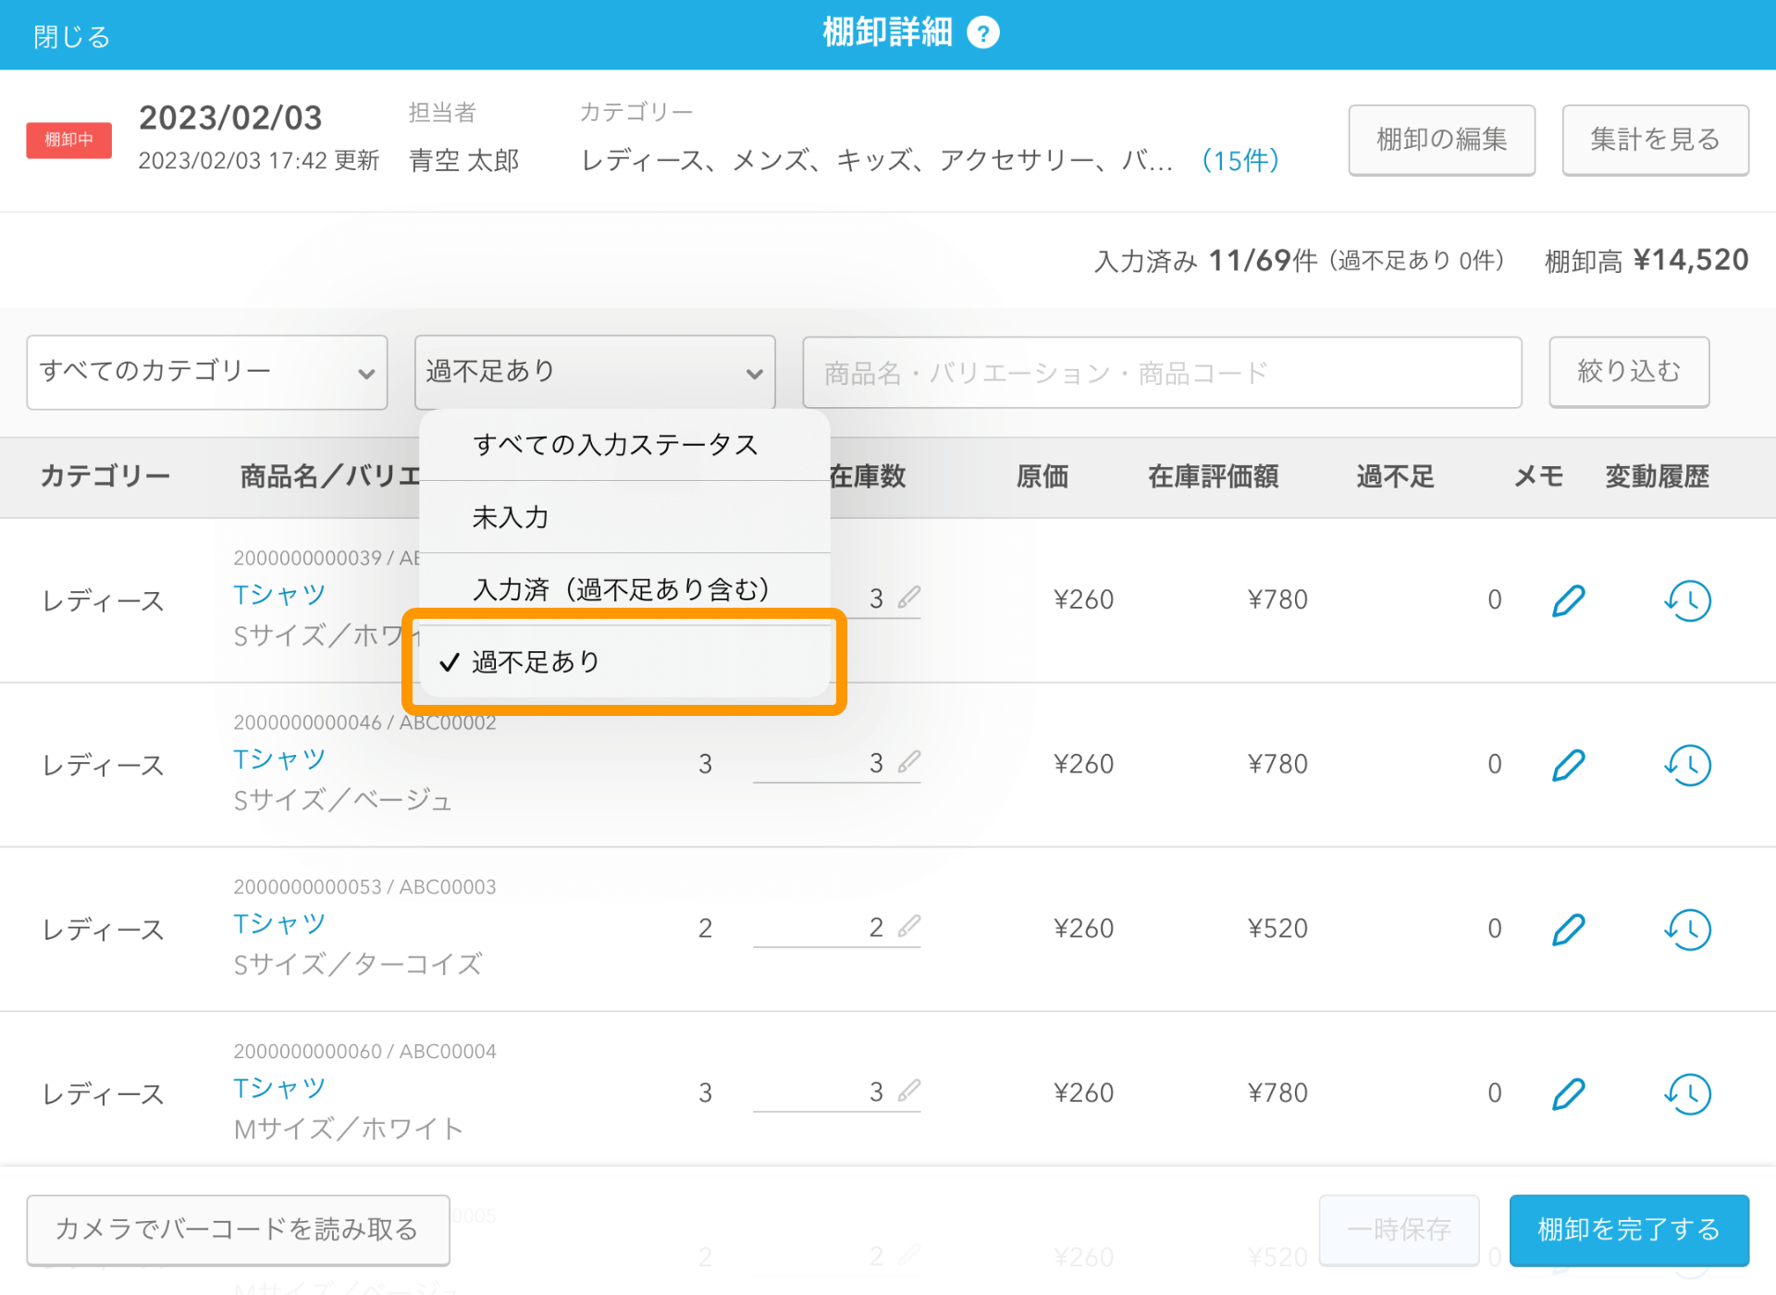Click stock input for Sサイズ／ターコイズ row
Image resolution: width=1776 pixels, height=1295 pixels.
point(836,928)
